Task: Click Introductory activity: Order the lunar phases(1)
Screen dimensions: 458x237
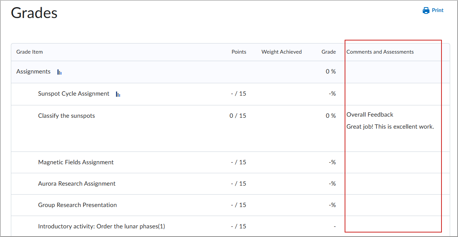Action: 101,226
